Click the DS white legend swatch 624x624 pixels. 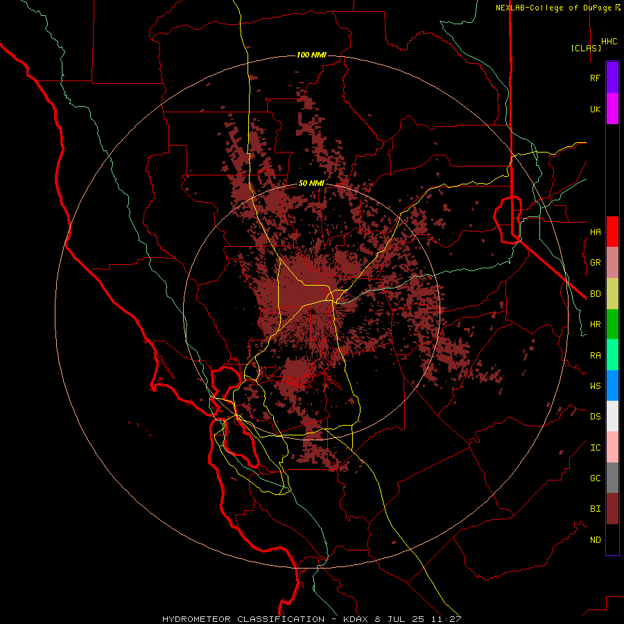pyautogui.click(x=612, y=416)
